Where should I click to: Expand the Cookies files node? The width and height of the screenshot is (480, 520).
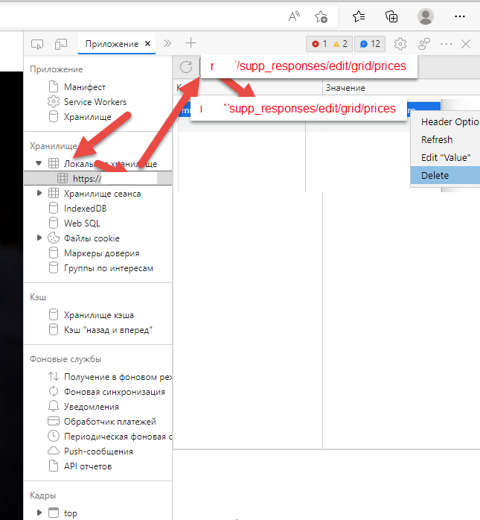point(39,238)
